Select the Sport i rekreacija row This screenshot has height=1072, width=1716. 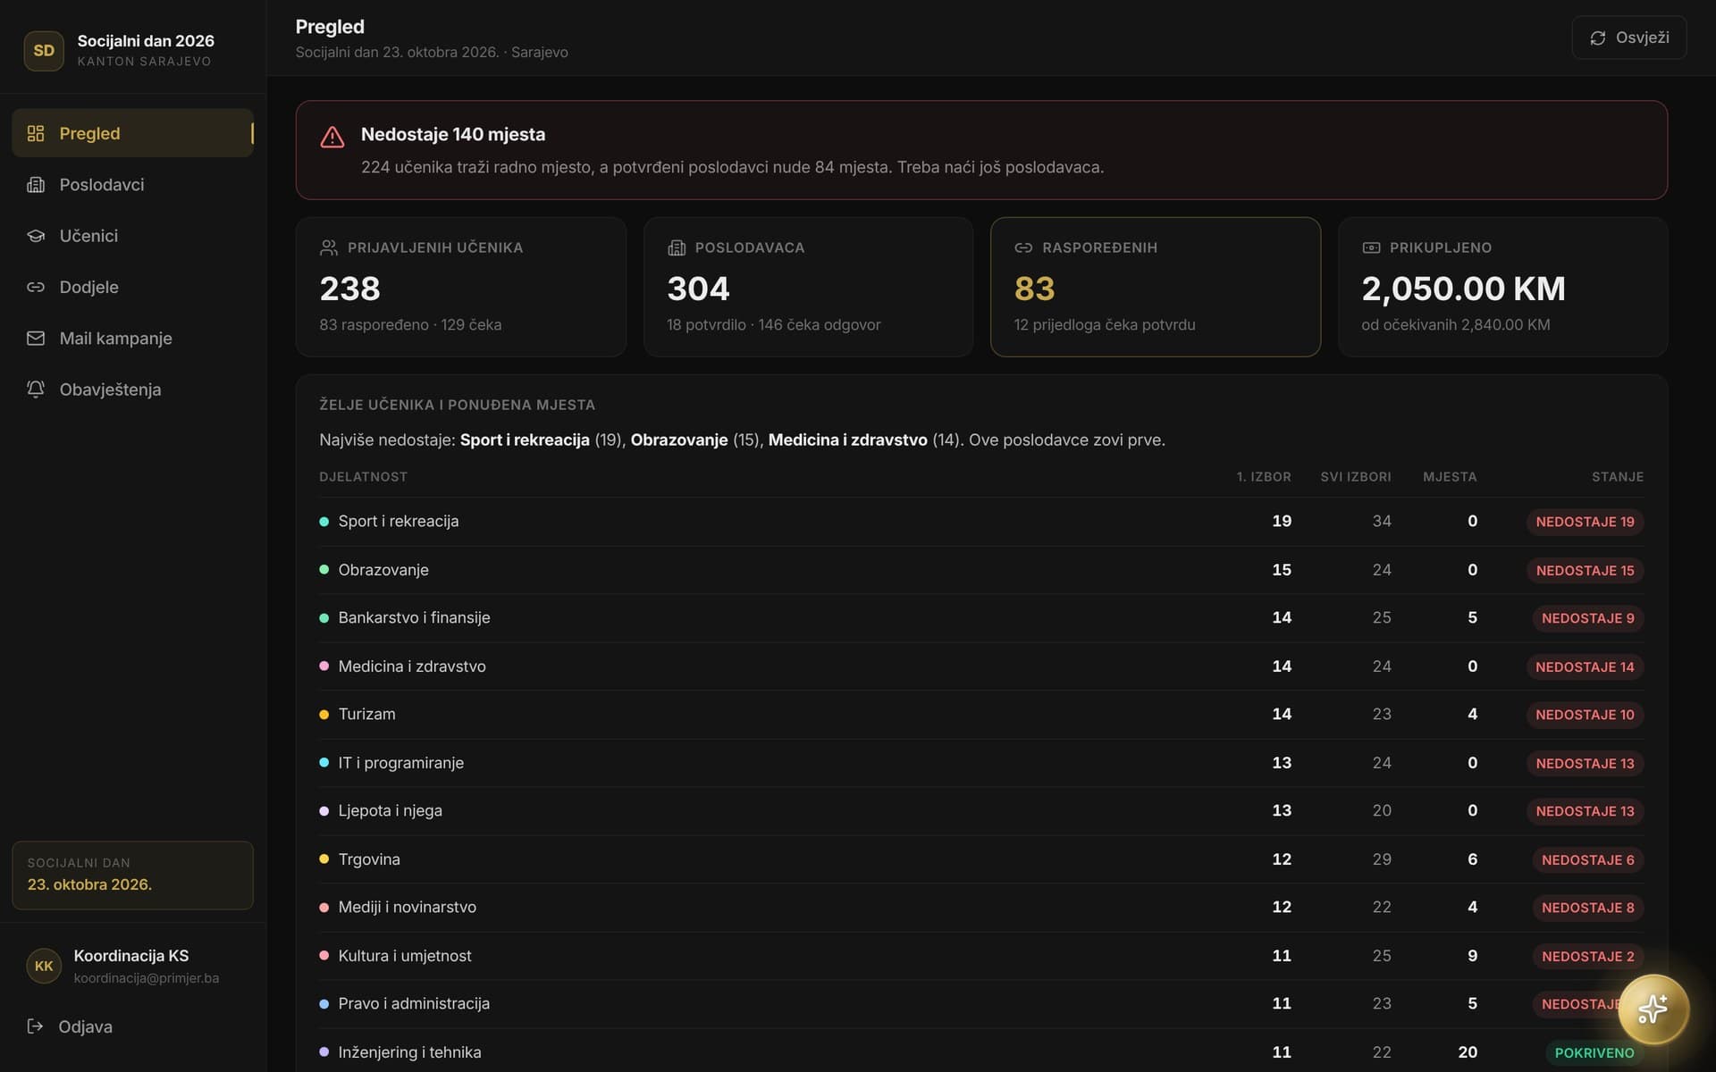pos(981,522)
